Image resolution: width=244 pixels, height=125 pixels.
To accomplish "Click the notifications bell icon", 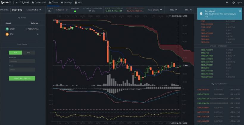I will (227, 2).
